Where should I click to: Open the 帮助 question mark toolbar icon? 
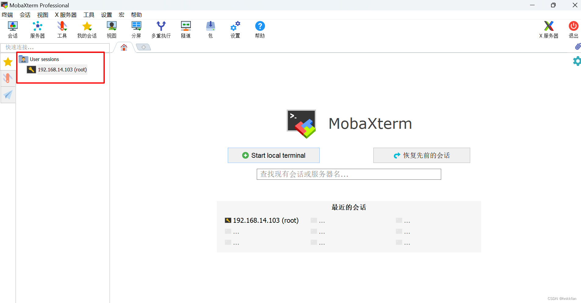click(x=260, y=30)
